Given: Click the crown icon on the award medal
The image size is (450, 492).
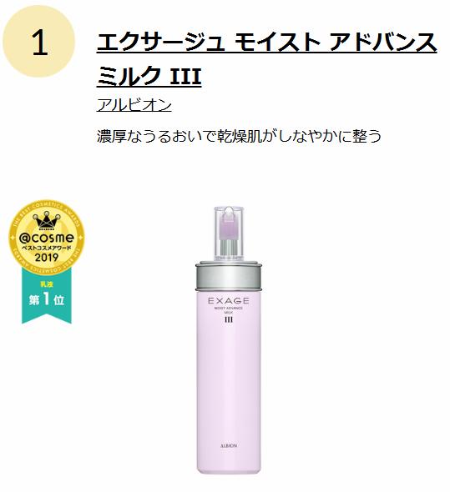Looking at the screenshot, I should coord(47,222).
